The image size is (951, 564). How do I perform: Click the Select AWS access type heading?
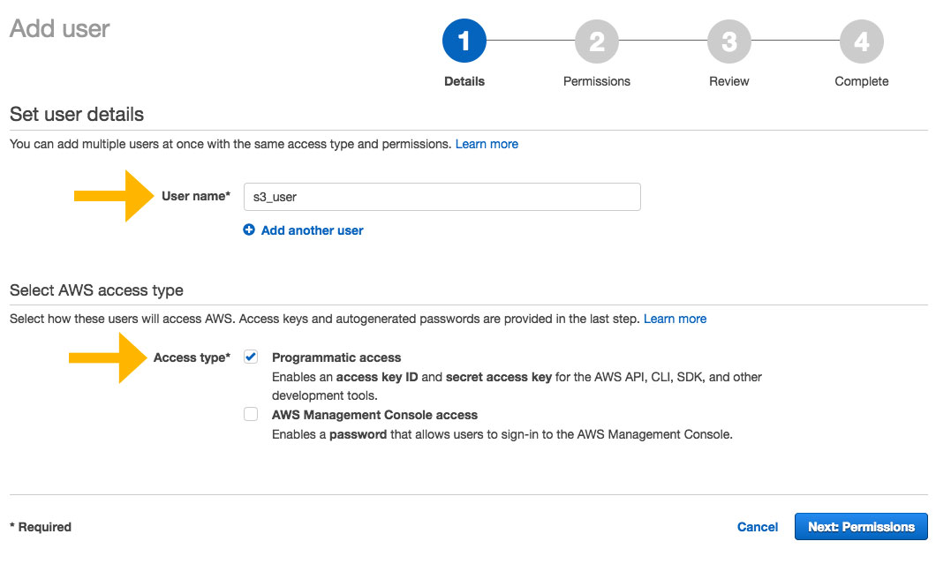point(96,290)
